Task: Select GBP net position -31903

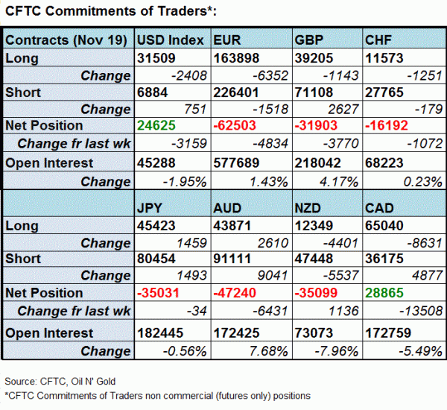Action: pyautogui.click(x=311, y=125)
